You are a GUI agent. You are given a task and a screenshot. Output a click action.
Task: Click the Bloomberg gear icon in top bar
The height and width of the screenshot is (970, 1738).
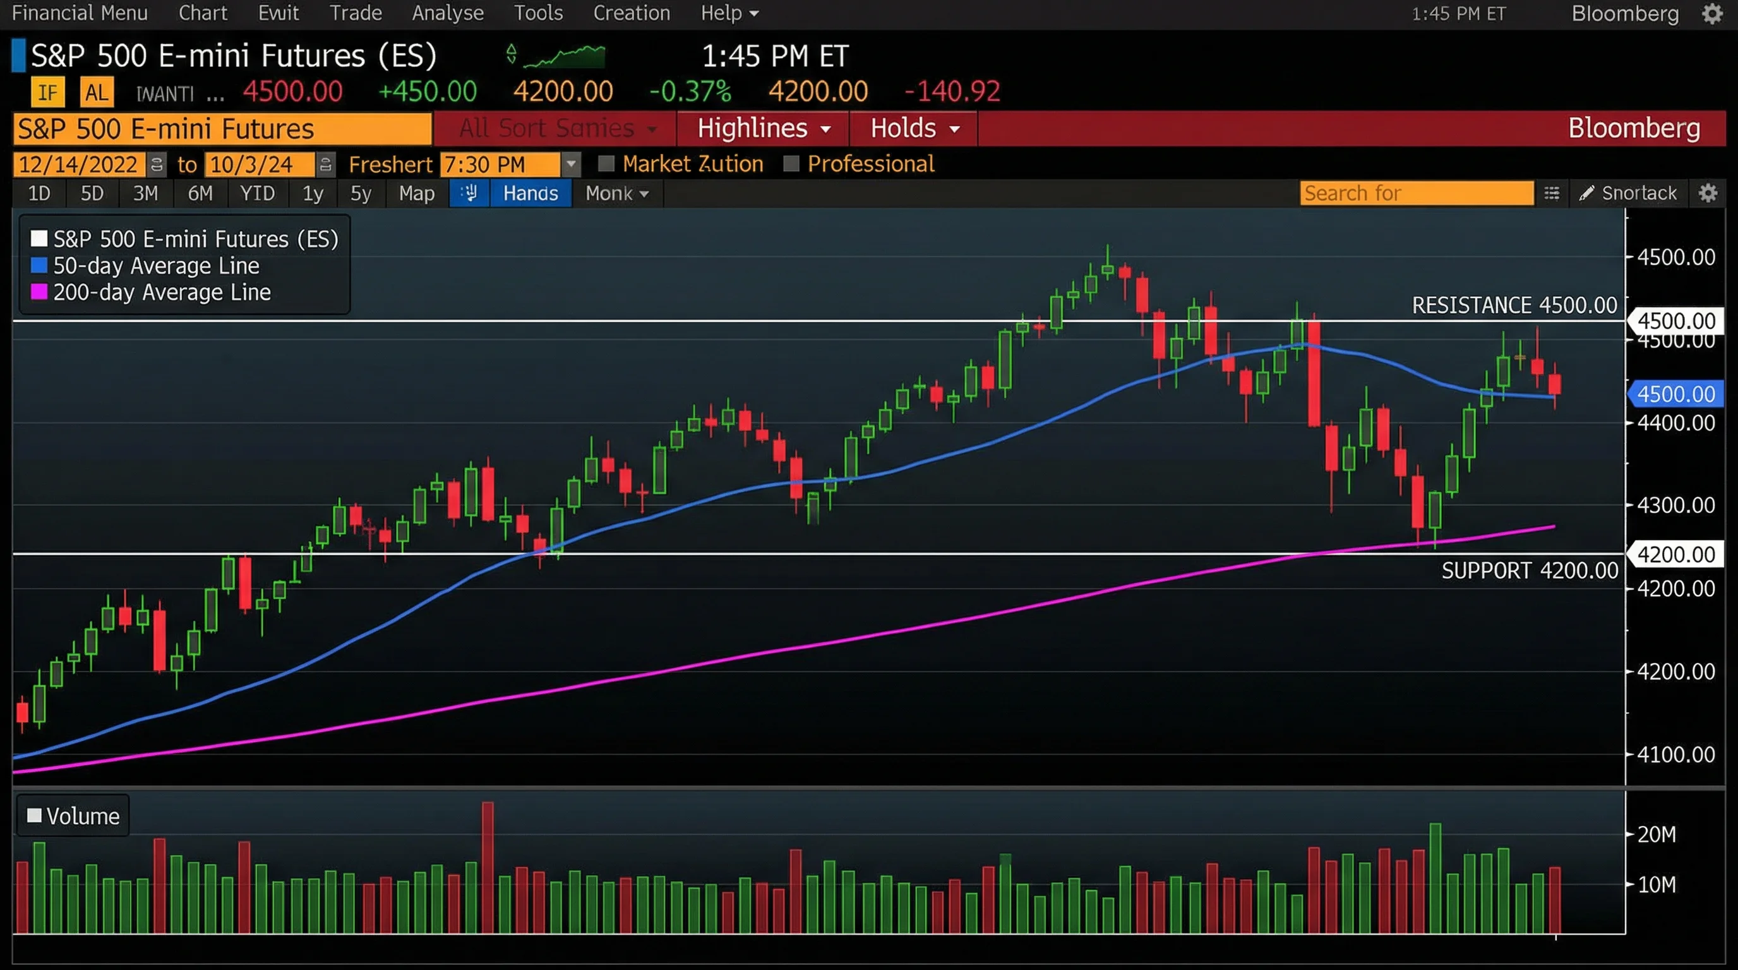click(1711, 13)
